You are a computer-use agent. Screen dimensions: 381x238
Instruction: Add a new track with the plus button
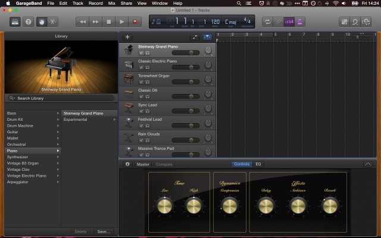[x=127, y=37]
